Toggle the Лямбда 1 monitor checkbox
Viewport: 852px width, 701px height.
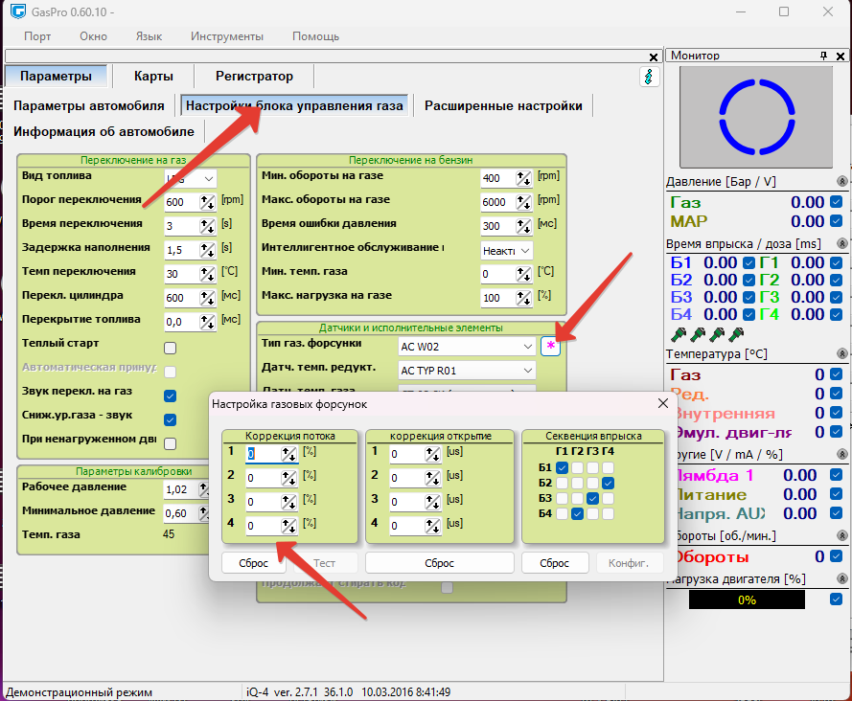(837, 475)
